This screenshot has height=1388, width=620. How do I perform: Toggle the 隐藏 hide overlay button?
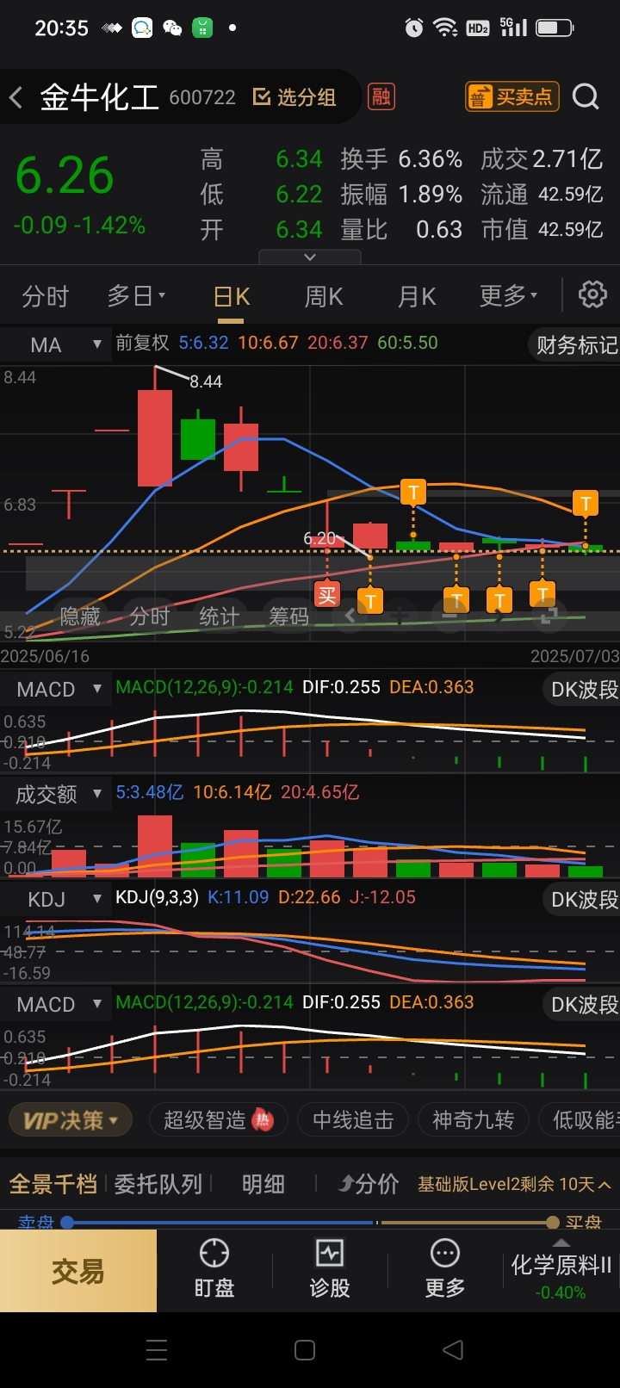tap(80, 616)
